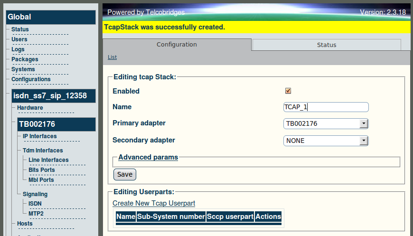Open the Logs sidebar item
This screenshot has width=413, height=236.
(x=18, y=49)
